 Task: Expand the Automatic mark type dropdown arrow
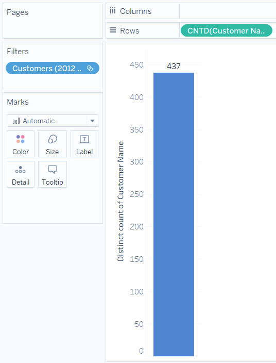(92, 121)
